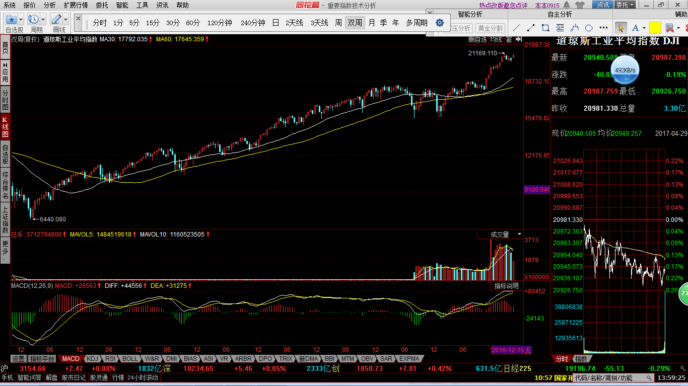Toggle the 双周 period button

(355, 23)
